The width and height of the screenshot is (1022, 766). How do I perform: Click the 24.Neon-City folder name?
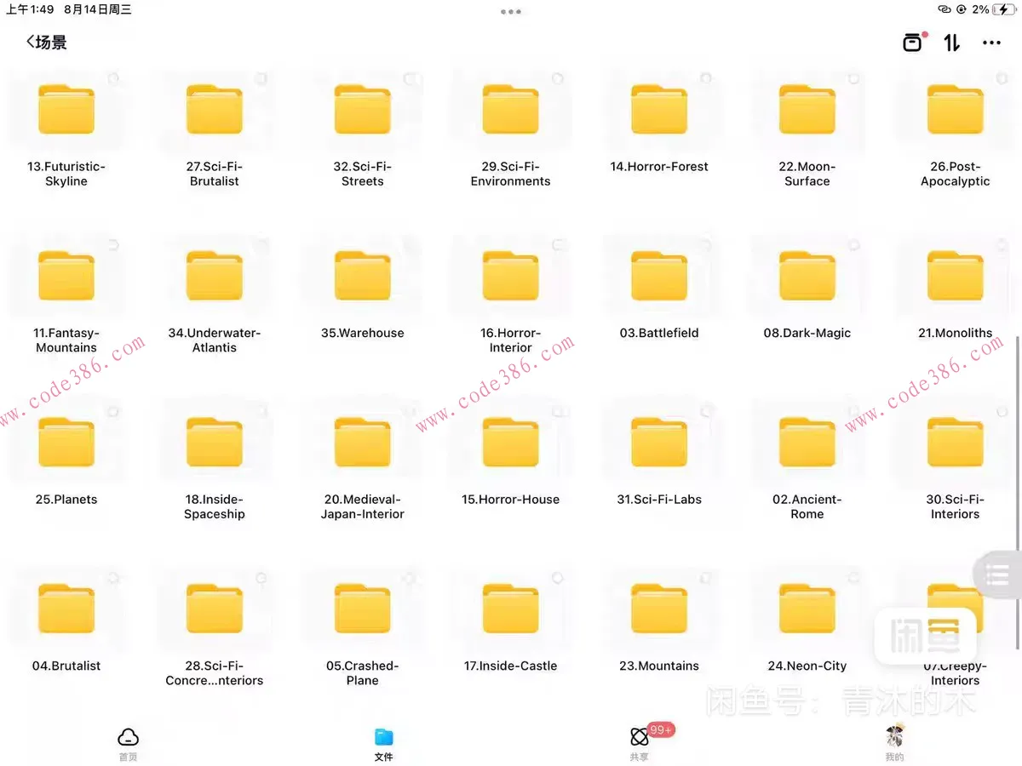807,666
